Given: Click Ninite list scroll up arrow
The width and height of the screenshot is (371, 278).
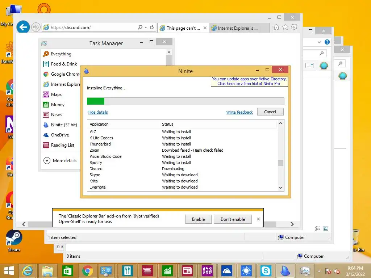Looking at the screenshot, I should pyautogui.click(x=281, y=123).
